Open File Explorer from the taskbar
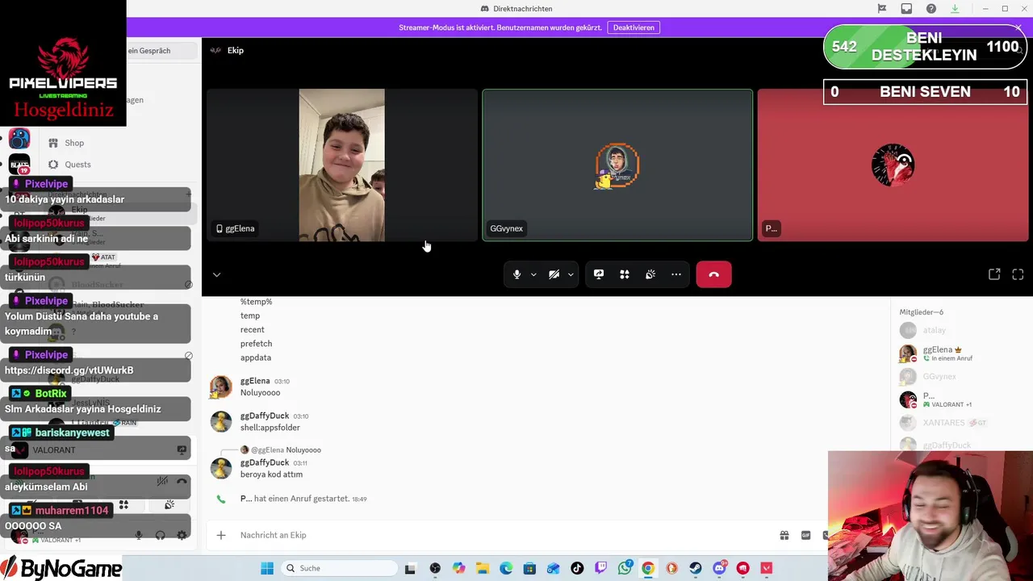Screen dimensions: 1033x581 coord(482,568)
